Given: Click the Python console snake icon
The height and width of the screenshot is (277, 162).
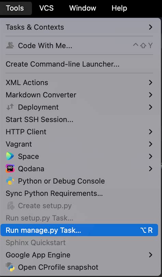Looking at the screenshot, I should coord(10,181).
